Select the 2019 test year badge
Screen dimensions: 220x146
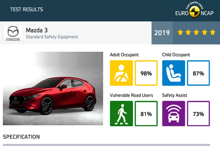click(x=162, y=33)
